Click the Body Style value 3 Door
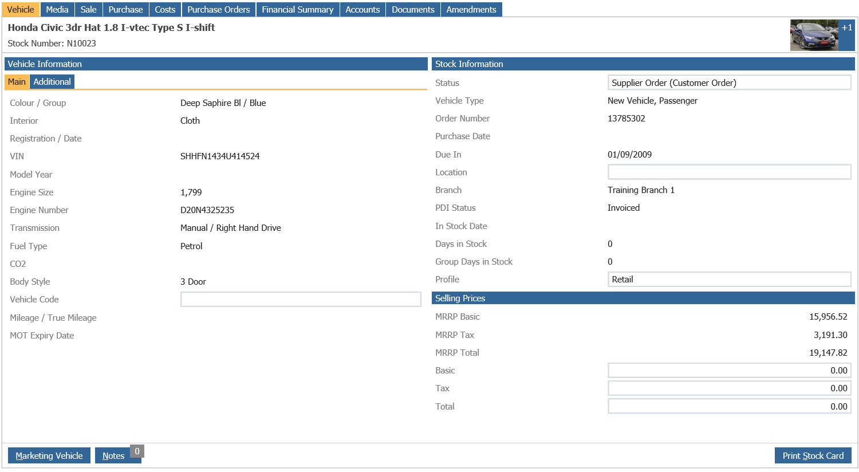Viewport: 859px width, 472px height. (x=193, y=282)
